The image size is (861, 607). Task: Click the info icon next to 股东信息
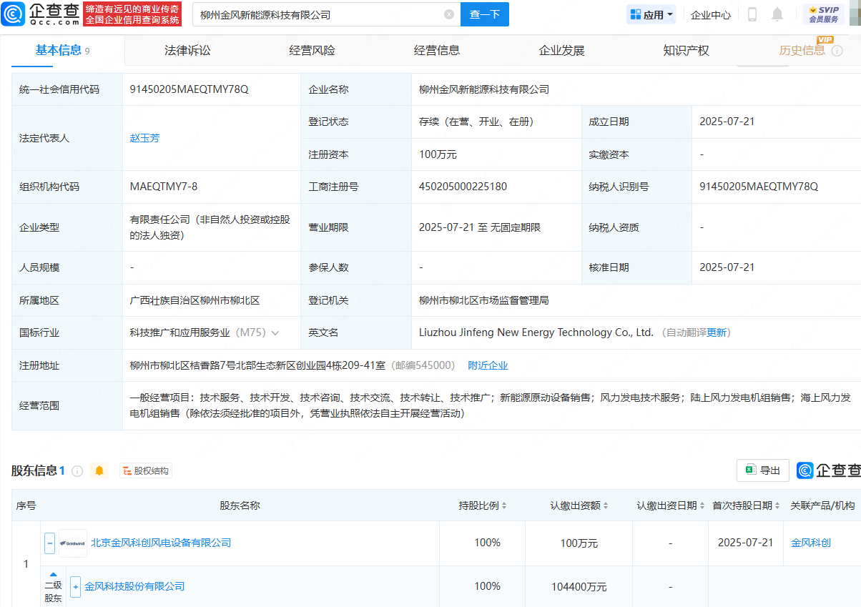[x=77, y=470]
